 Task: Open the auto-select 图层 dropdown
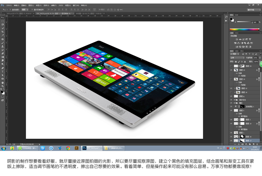click(x=25, y=10)
